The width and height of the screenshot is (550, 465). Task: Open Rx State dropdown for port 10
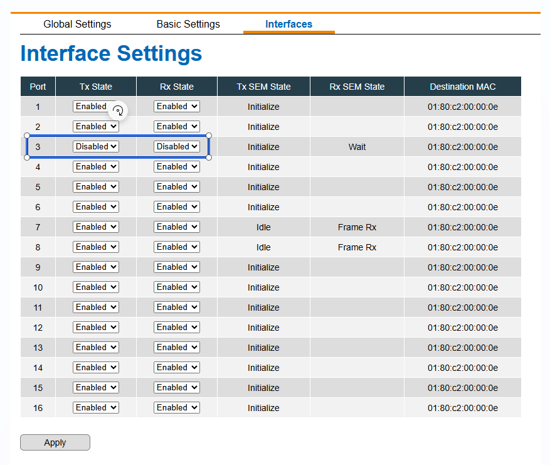[177, 287]
